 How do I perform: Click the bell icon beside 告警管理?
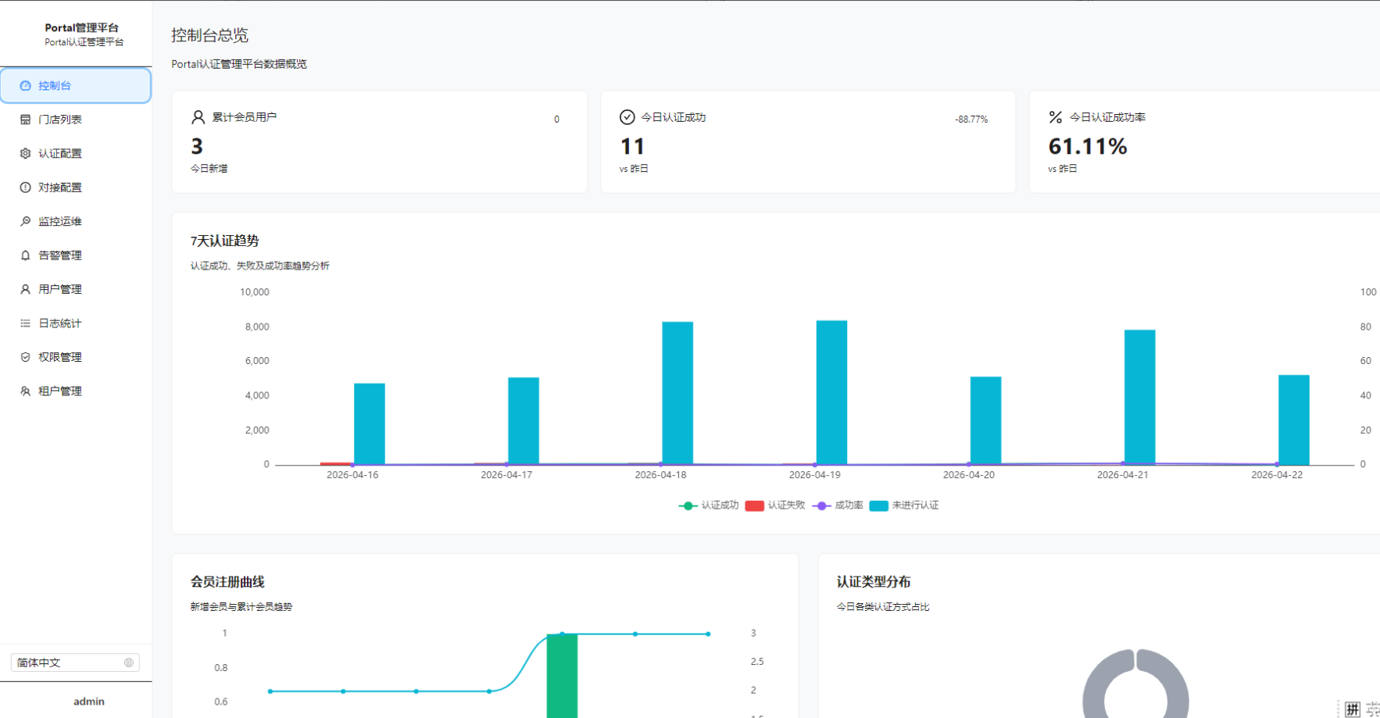[x=25, y=255]
